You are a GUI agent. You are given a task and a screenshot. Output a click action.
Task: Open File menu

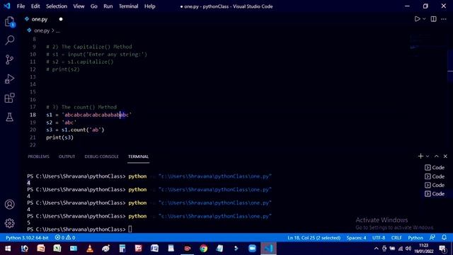pos(21,6)
